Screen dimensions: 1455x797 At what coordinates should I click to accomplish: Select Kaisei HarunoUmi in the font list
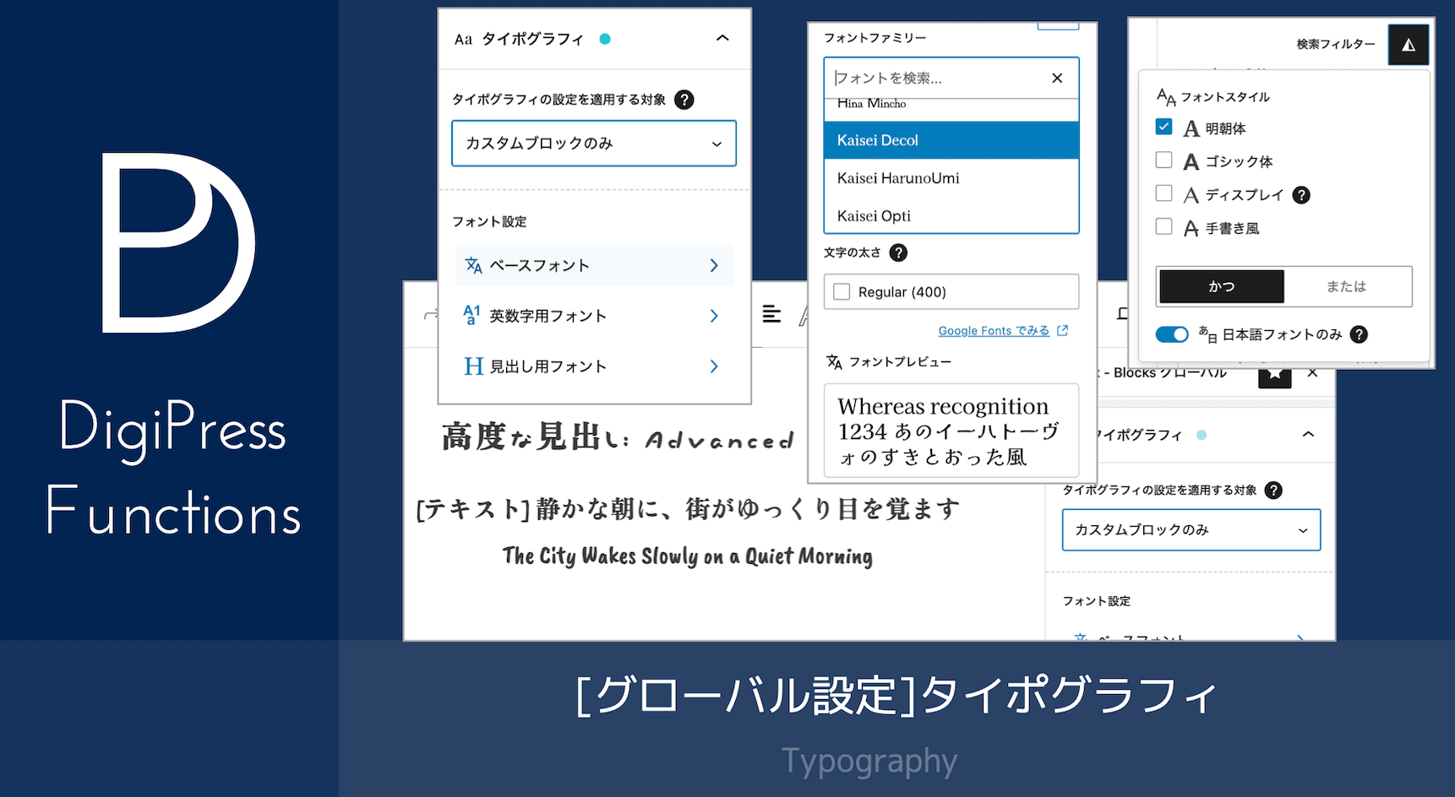(x=951, y=178)
